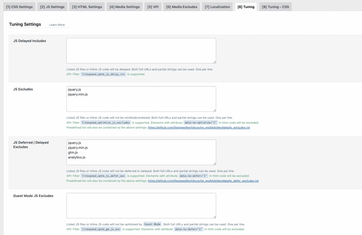Open the [1] CSS Settings tab
The width and height of the screenshot is (362, 235).
pyautogui.click(x=19, y=7)
